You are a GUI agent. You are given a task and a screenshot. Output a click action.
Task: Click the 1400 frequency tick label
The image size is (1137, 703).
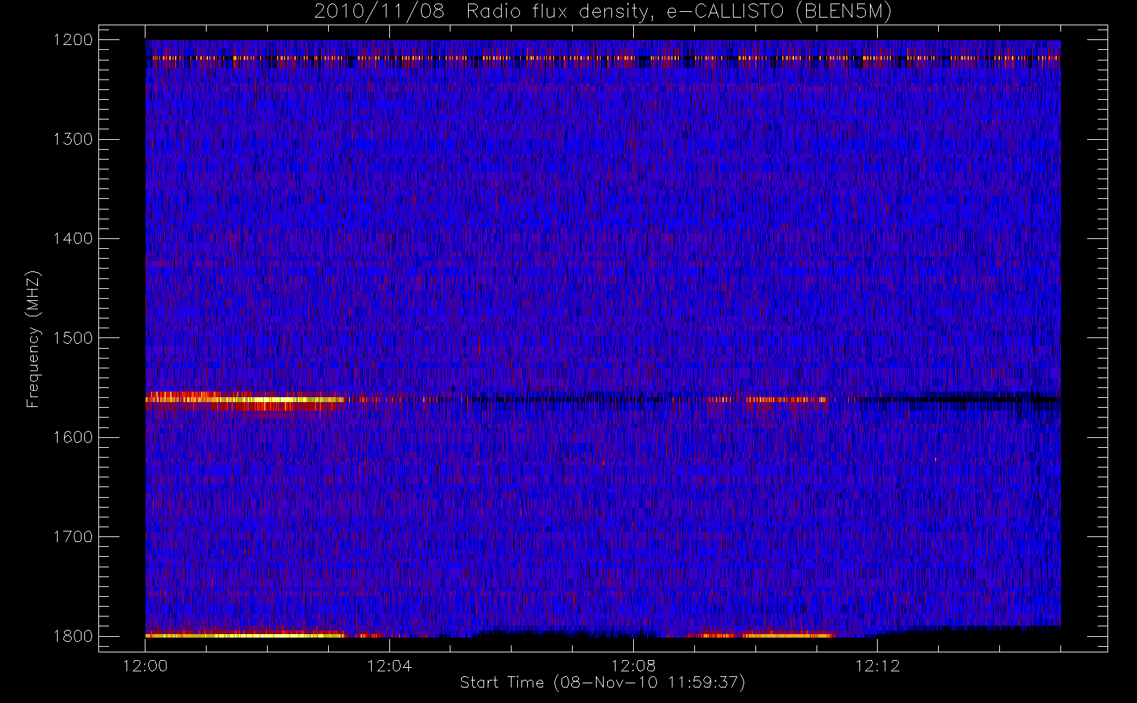(73, 238)
